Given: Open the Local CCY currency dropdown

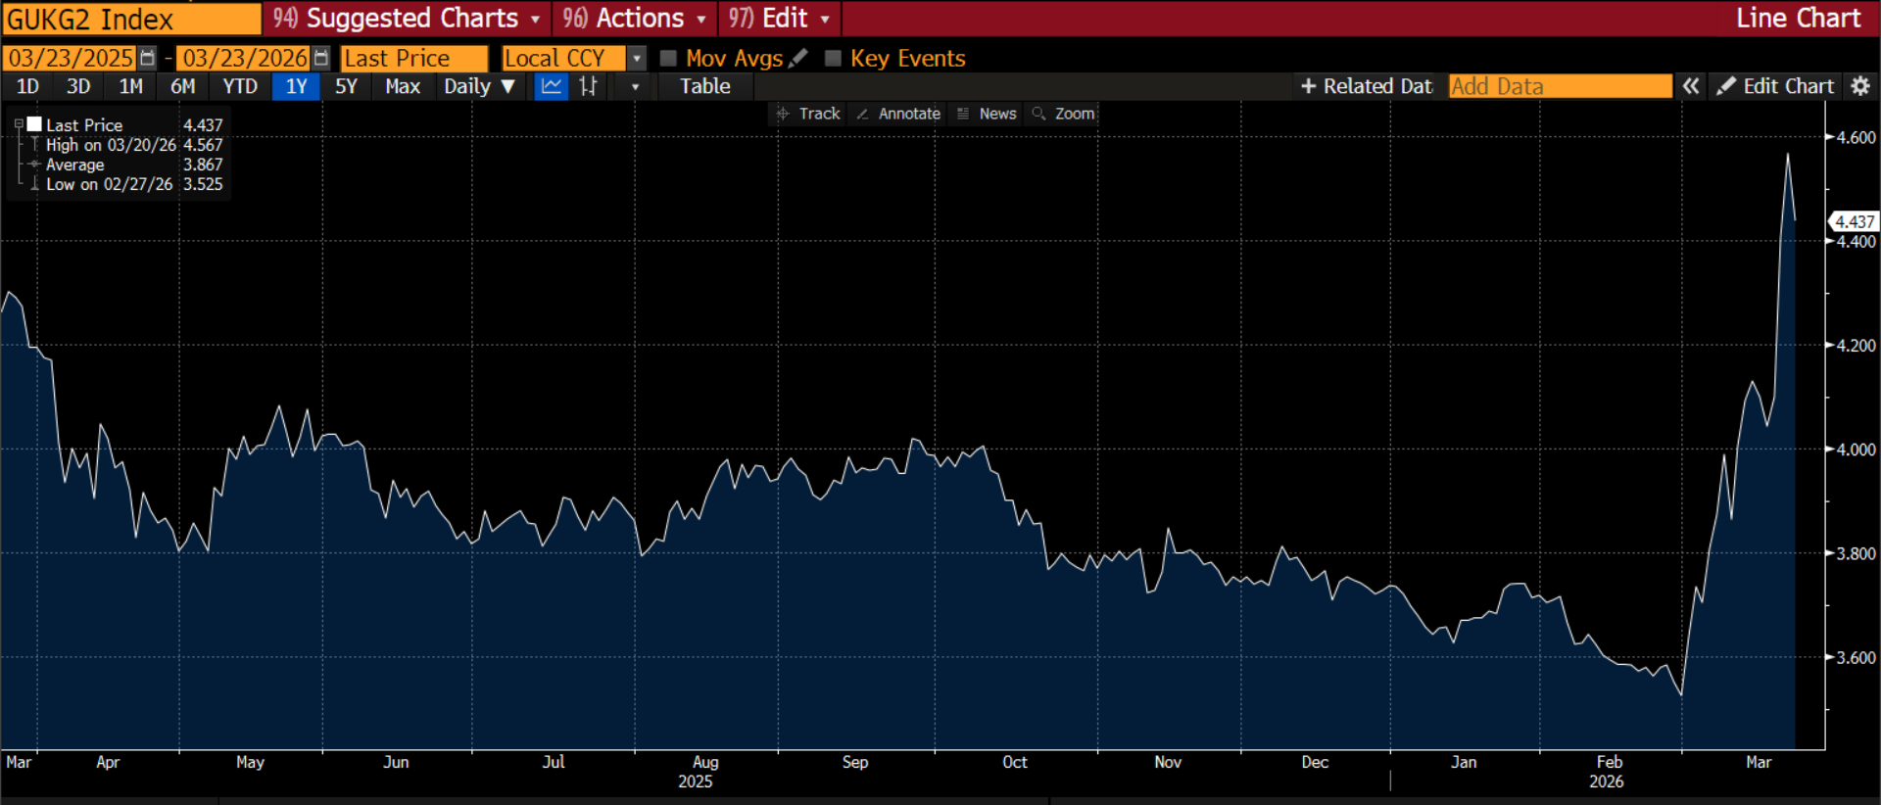Looking at the screenshot, I should (637, 59).
